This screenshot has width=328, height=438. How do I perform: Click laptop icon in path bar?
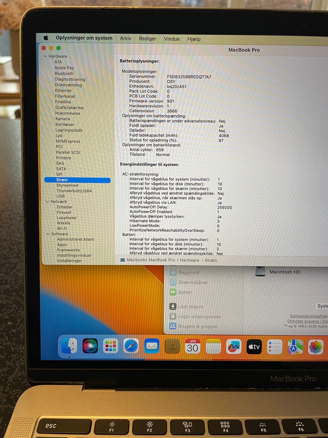pyautogui.click(x=123, y=260)
